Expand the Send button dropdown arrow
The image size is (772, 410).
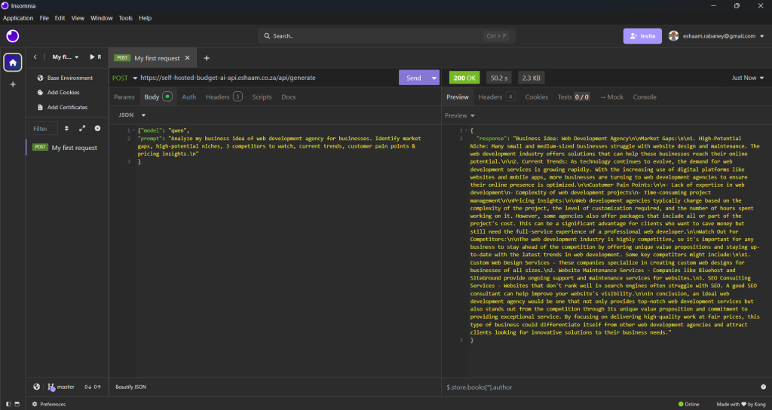point(433,78)
